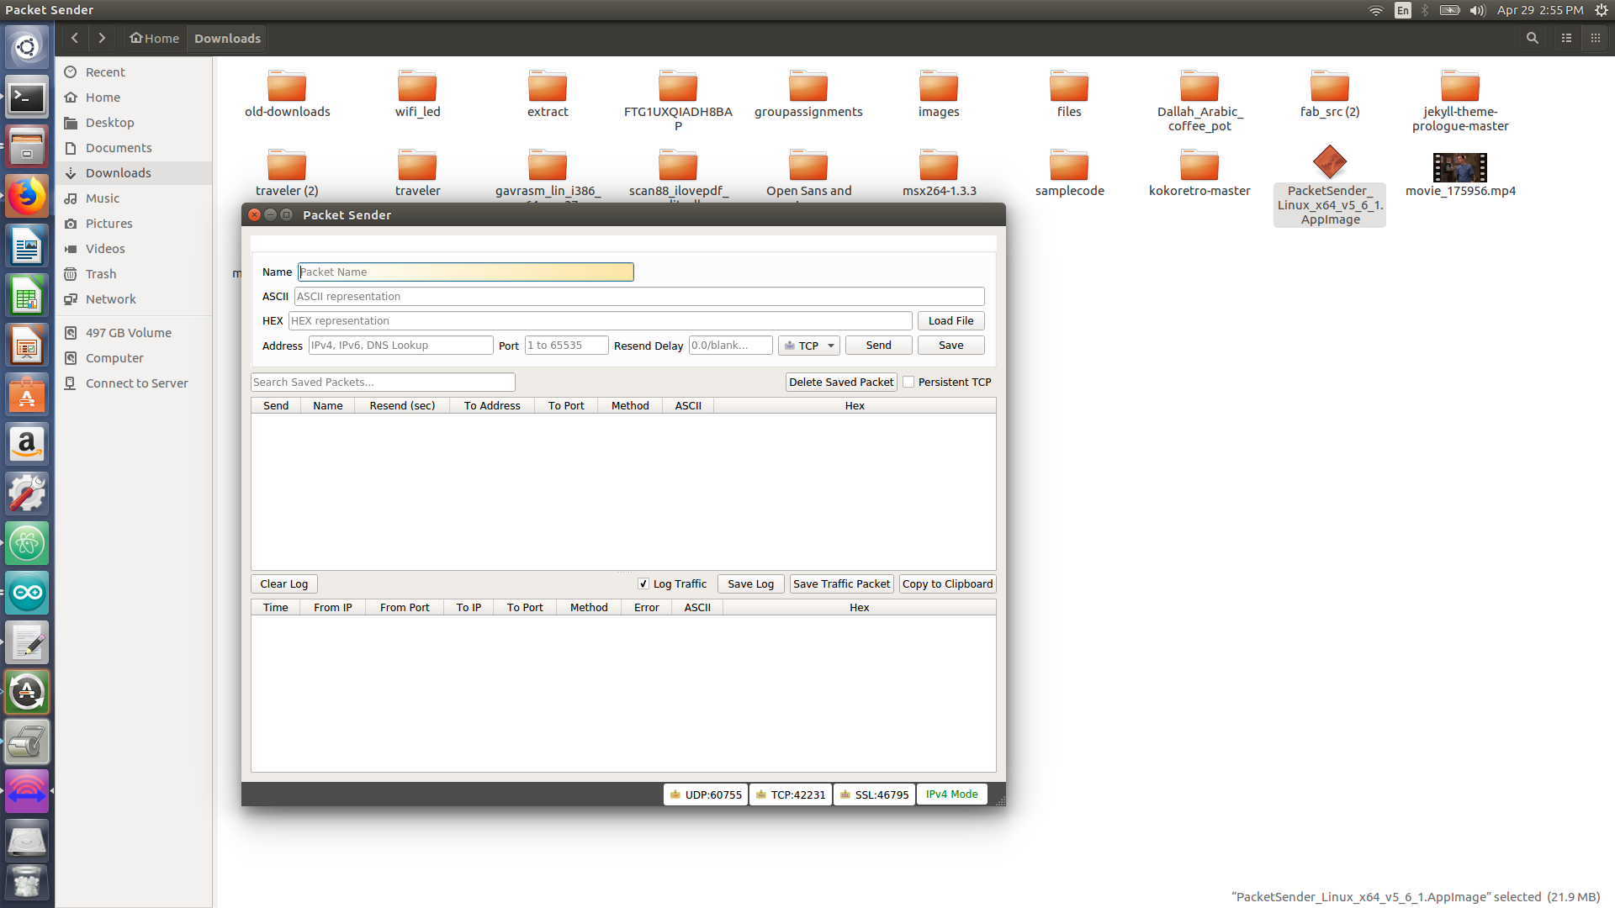The height and width of the screenshot is (908, 1615).
Task: Open LibreOffice Writer in the dock
Action: [27, 247]
